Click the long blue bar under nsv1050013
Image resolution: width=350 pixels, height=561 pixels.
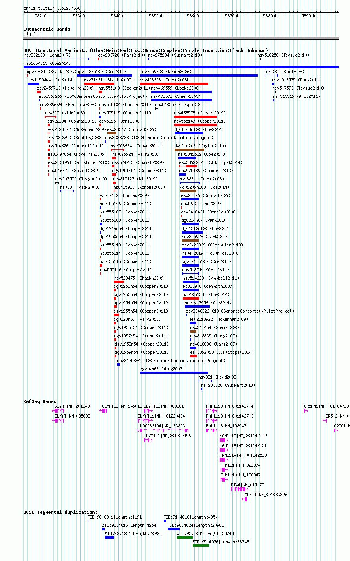[x=181, y=67]
